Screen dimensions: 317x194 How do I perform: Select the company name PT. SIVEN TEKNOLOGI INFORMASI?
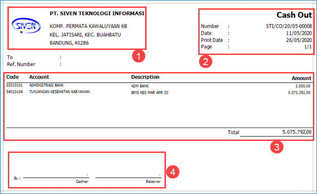pos(97,13)
